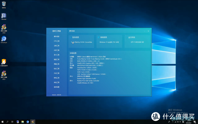Click the 图吧工具箱 title in the sidebar

57,31
